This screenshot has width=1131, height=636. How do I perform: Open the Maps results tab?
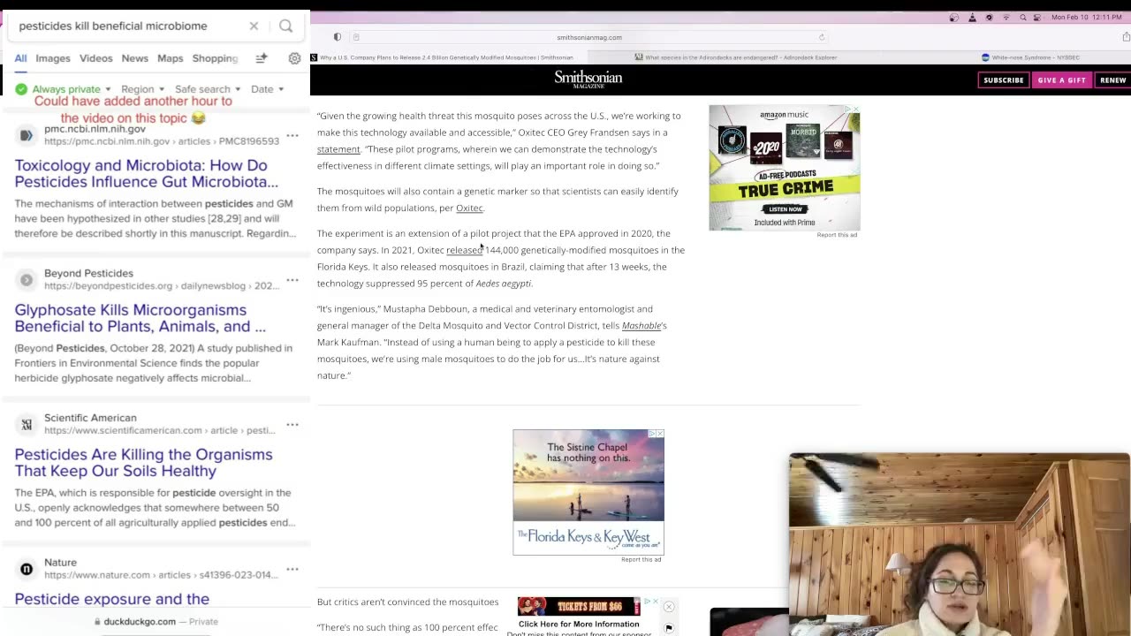tap(171, 58)
